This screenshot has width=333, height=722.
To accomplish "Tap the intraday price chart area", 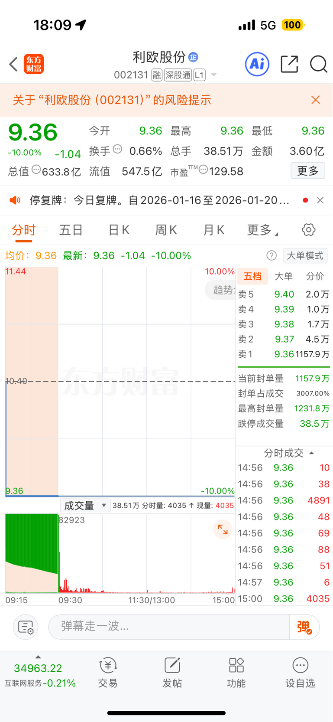I will (120, 381).
